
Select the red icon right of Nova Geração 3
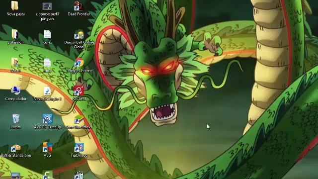79,90
